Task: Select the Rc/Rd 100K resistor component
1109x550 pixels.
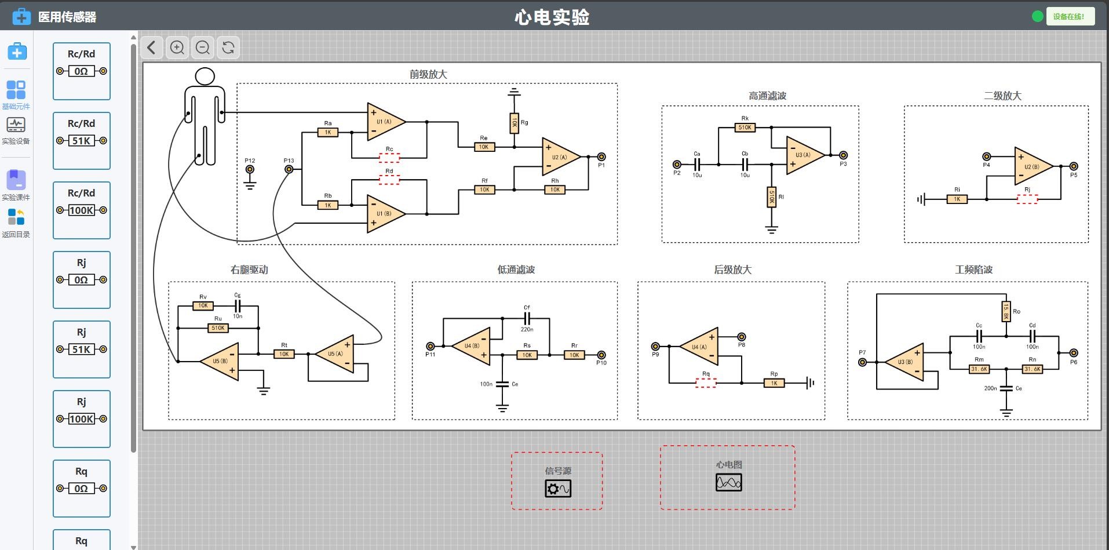Action: 82,210
